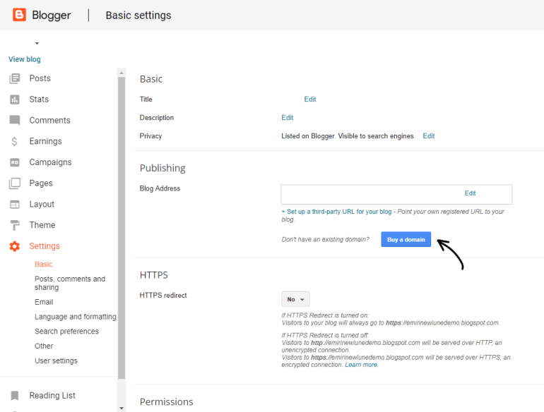Click the Publishing section heading
Viewport: 544px width, 412px height.
[x=162, y=168]
